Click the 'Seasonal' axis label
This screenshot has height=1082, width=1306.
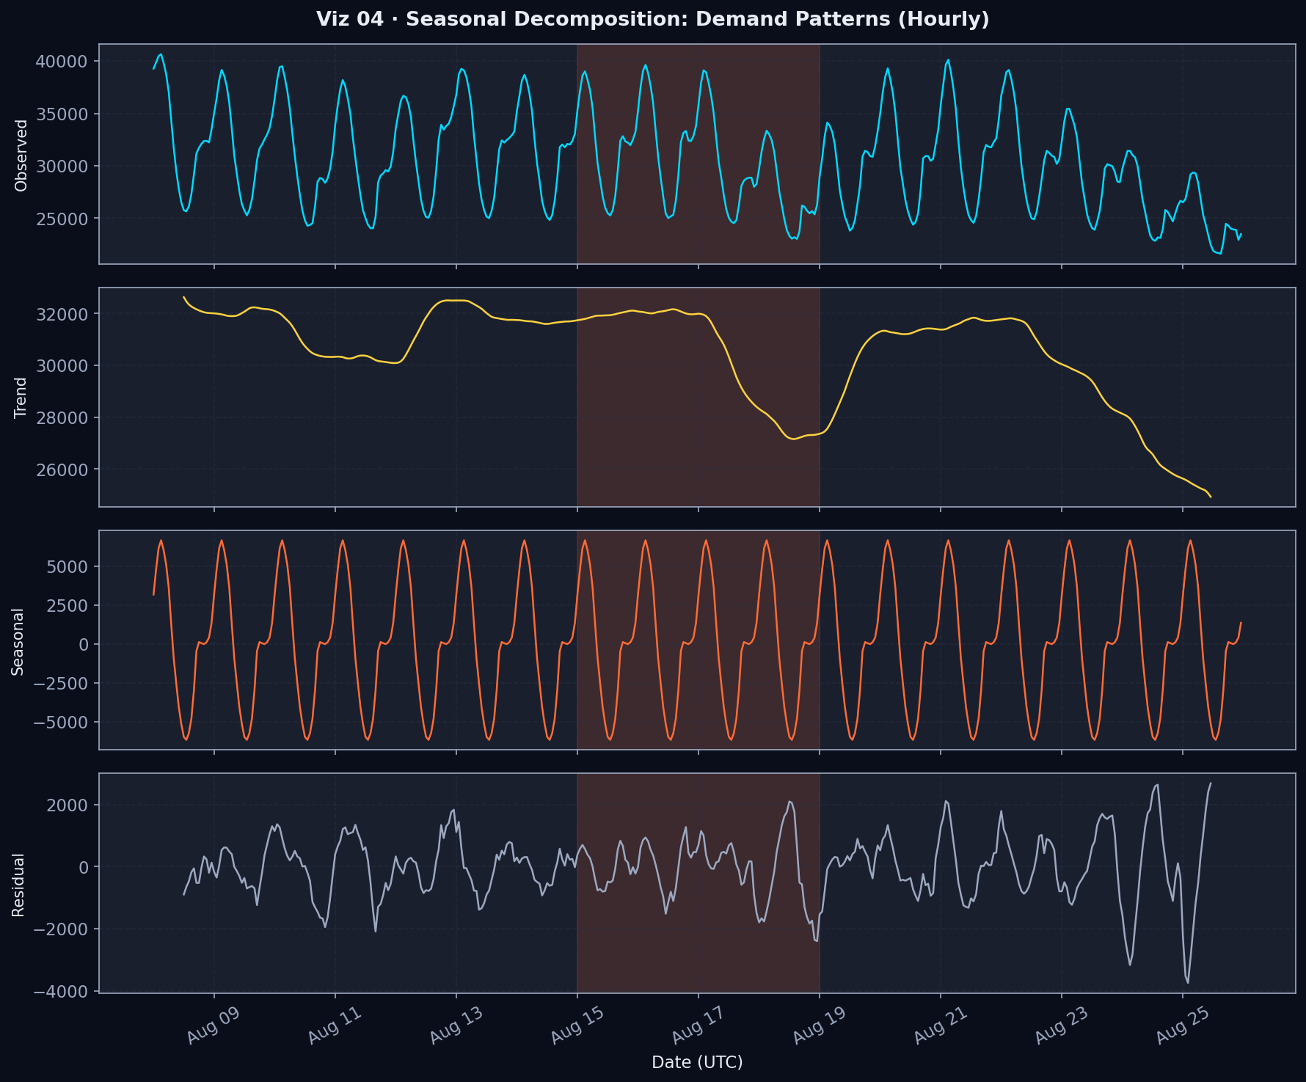click(18, 642)
